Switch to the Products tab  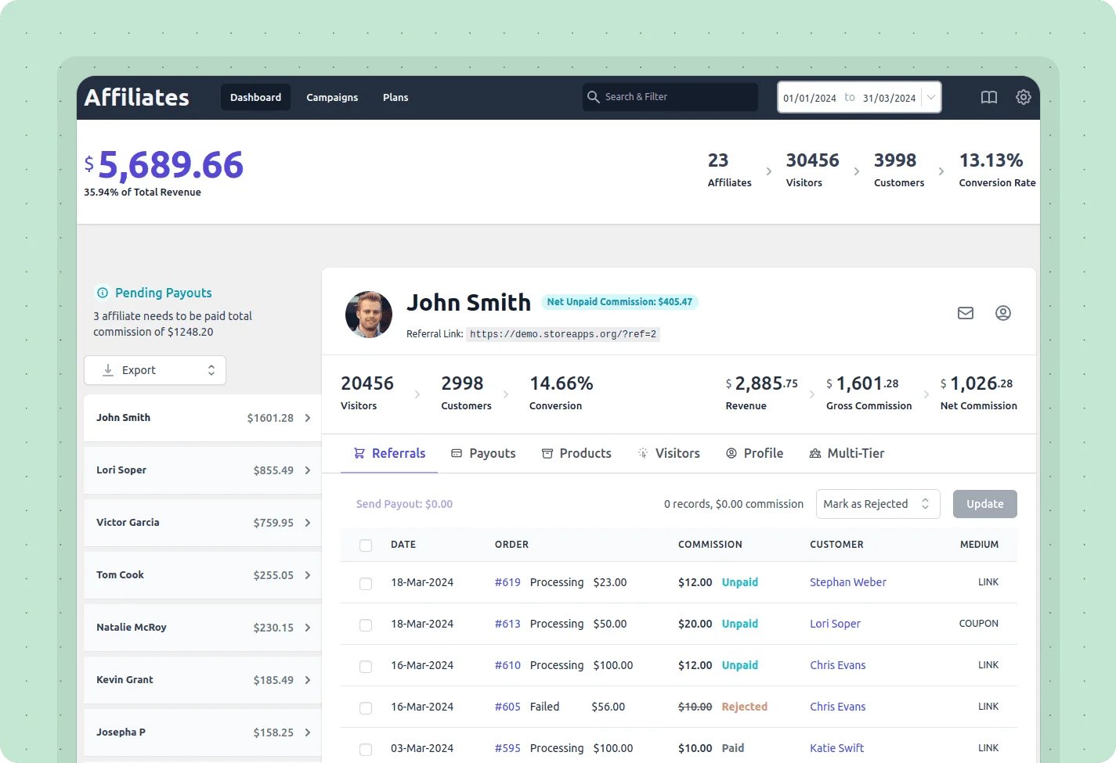tap(576, 453)
